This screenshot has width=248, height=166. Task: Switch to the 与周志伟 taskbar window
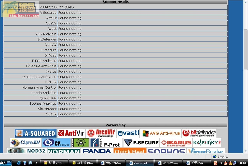pyautogui.click(x=54, y=163)
